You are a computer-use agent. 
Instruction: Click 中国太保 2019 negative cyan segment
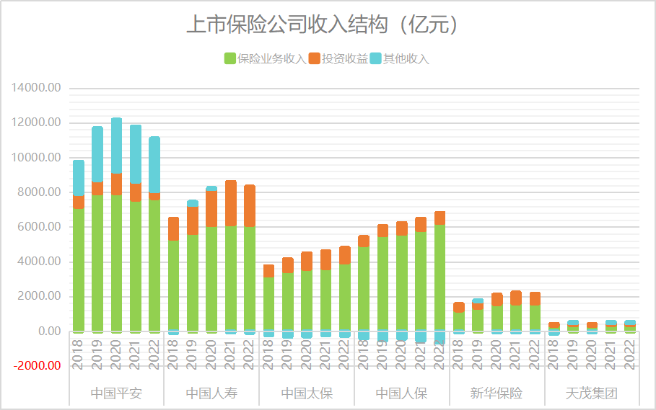288,335
